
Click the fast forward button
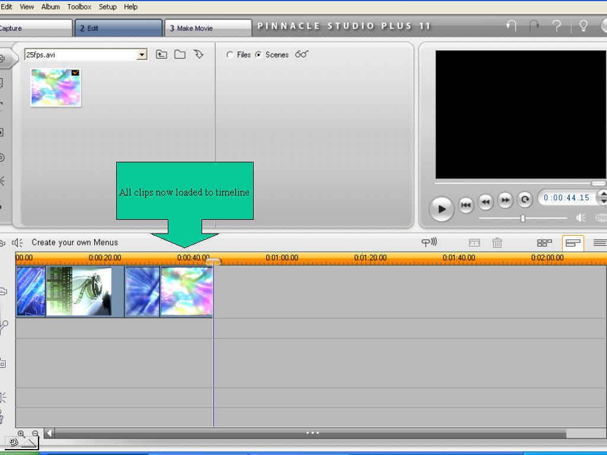click(505, 200)
